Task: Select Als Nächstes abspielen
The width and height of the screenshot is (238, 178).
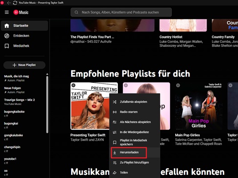Action: (135, 122)
